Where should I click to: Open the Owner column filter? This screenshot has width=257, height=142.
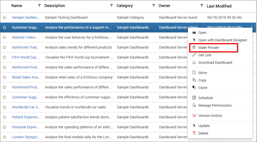202,5
